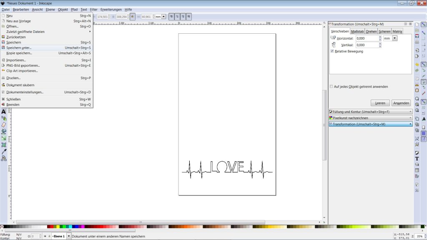The height and width of the screenshot is (240, 427).
Task: Select the Paint Bucket fill tool
Action: pos(4,131)
